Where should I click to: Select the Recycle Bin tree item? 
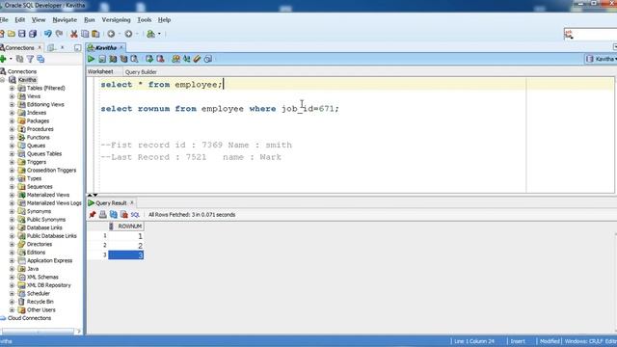(x=40, y=302)
